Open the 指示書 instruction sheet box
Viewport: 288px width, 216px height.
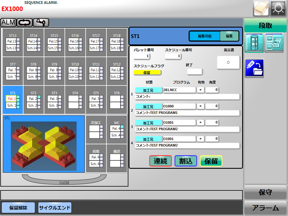click(228, 62)
